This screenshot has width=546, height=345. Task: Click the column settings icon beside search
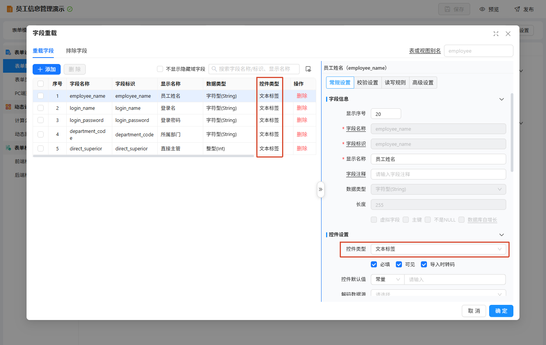308,69
